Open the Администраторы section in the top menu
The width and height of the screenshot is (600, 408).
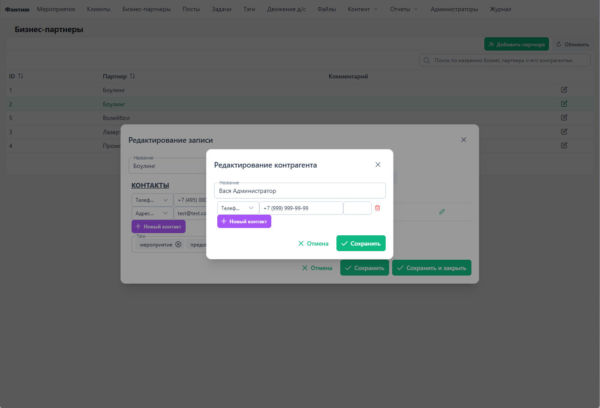pos(454,9)
